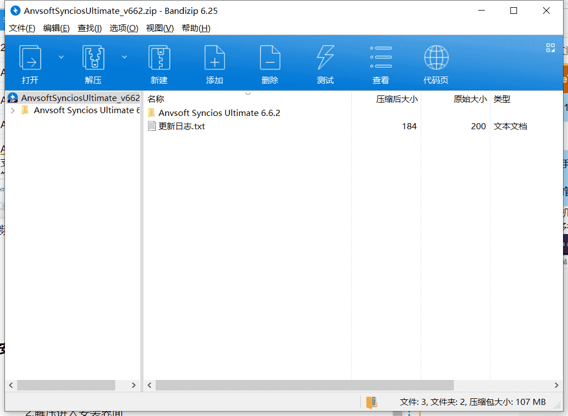Select the Anvsoft Syncios Ultimate 6.6.2 folder row
Viewport: 568px width, 416px height.
point(219,113)
